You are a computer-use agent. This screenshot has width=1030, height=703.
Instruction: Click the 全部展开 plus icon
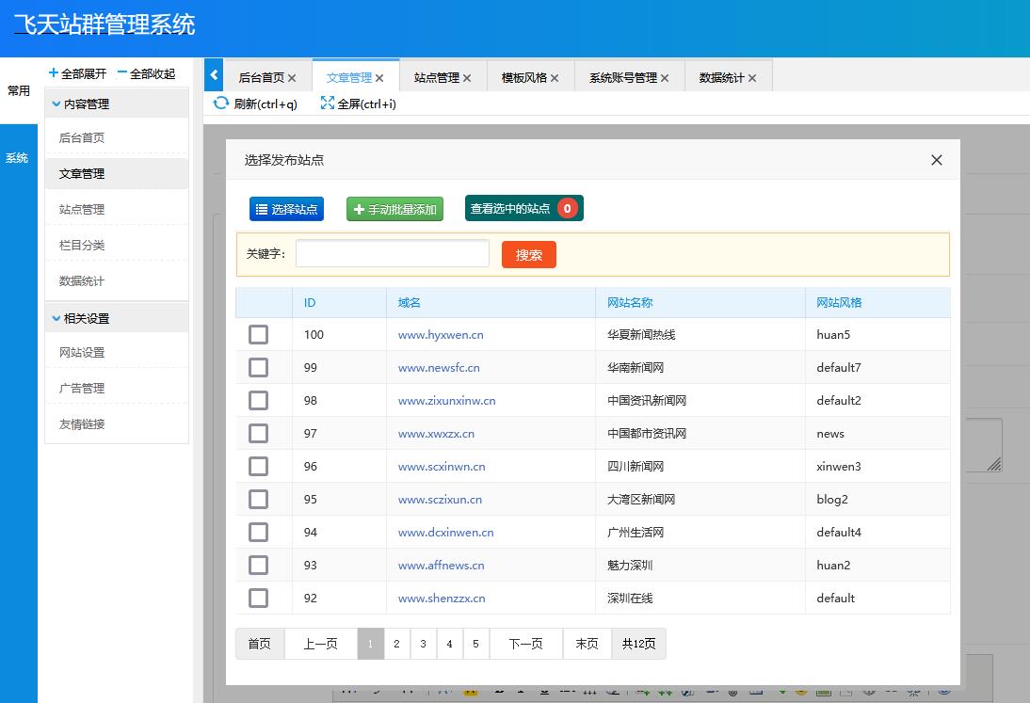click(54, 72)
